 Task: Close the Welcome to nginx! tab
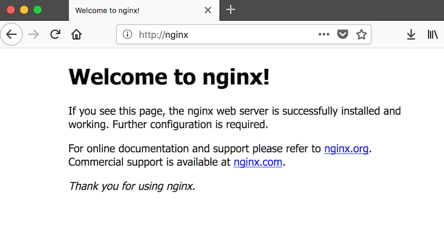tap(208, 10)
